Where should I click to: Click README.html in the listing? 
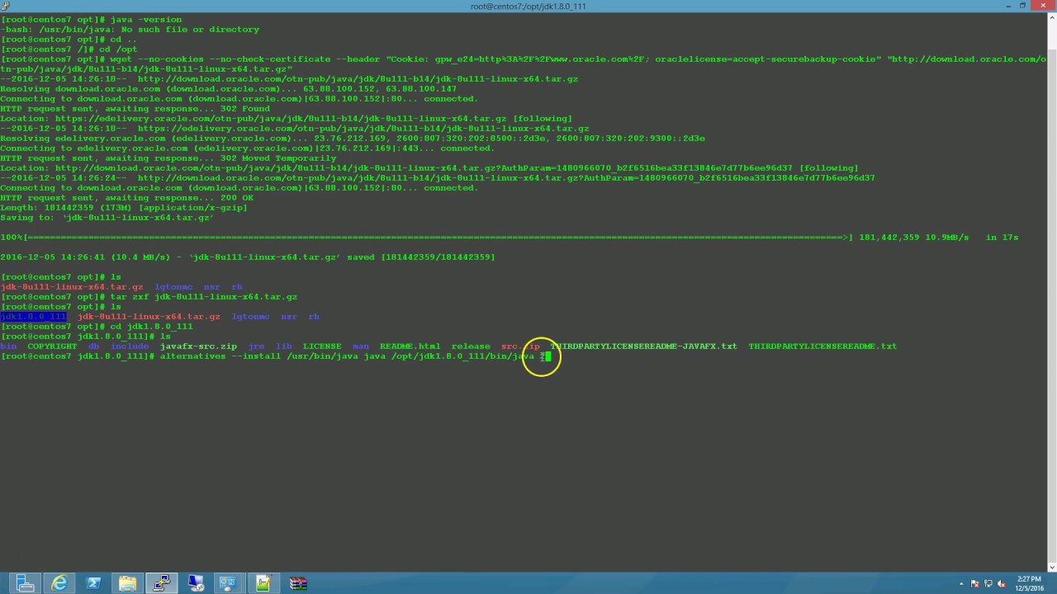pos(410,346)
